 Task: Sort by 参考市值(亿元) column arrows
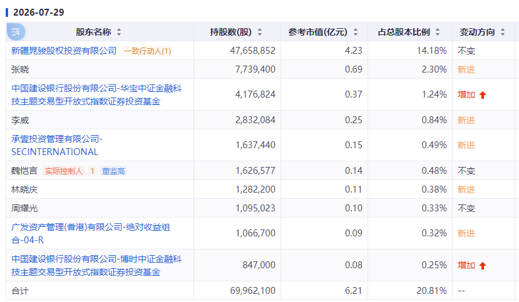click(x=356, y=32)
